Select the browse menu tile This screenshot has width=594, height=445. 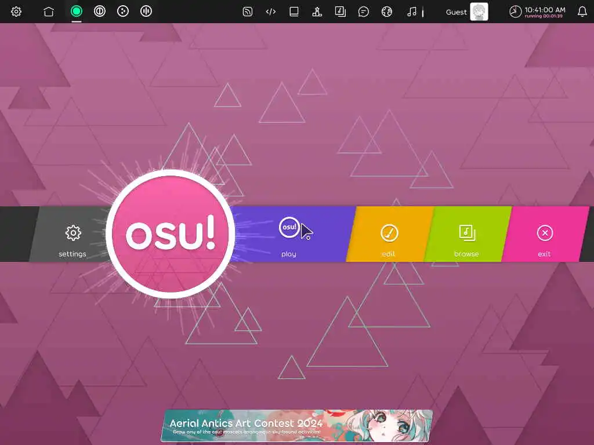coord(468,234)
